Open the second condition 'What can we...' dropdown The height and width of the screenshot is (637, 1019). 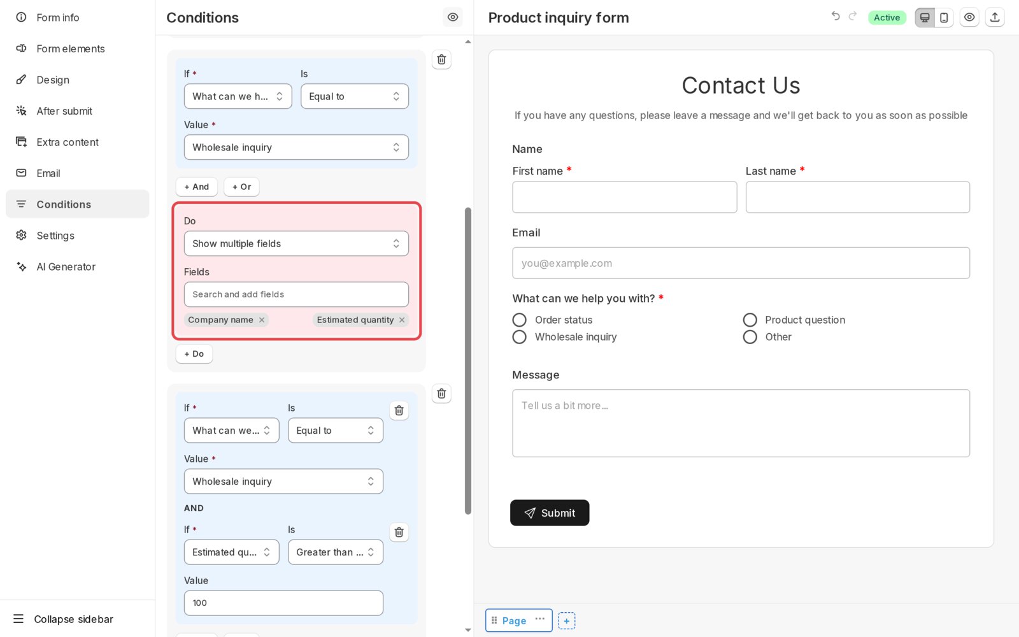(x=232, y=431)
